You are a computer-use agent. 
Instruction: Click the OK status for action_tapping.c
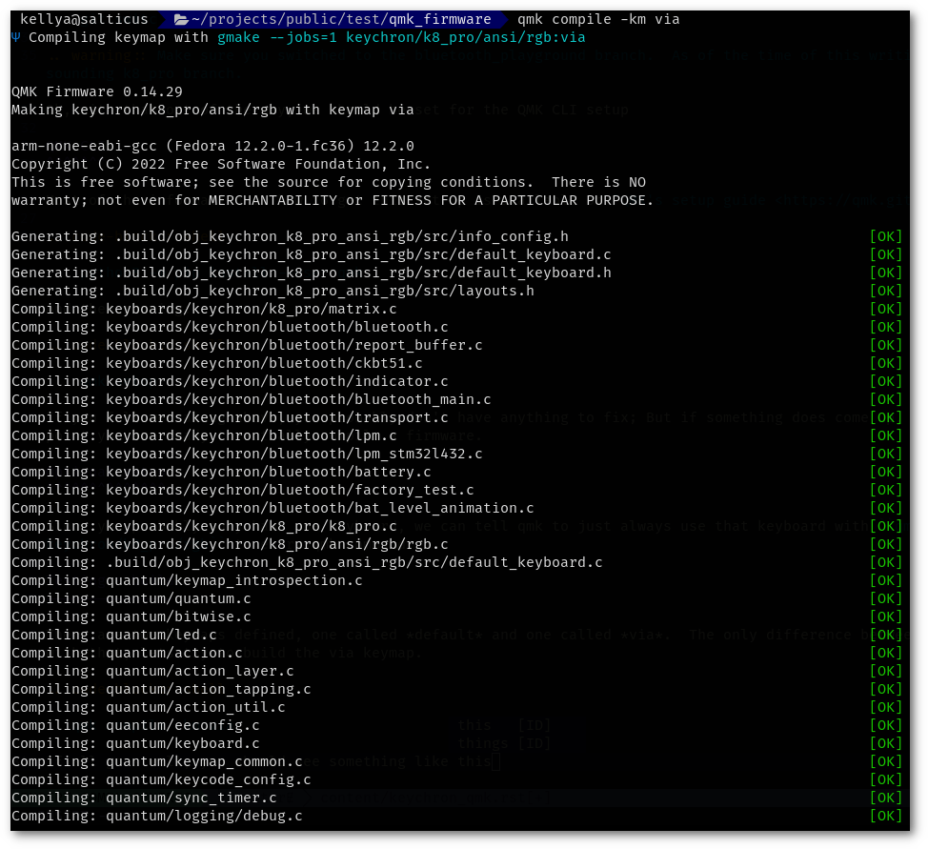pos(885,690)
